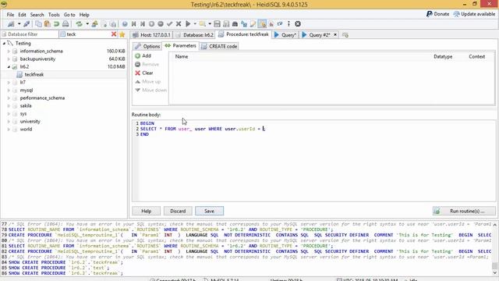Click the binoculars Find text icon
Viewport: 499px width, 281px height.
pos(235,24)
